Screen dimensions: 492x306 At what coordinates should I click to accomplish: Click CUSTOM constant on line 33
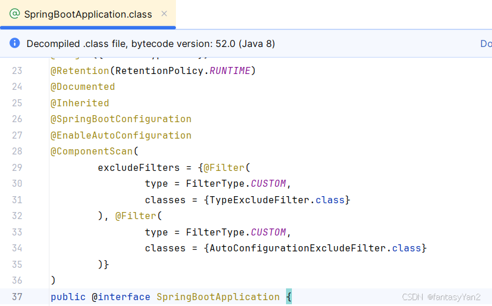click(268, 232)
